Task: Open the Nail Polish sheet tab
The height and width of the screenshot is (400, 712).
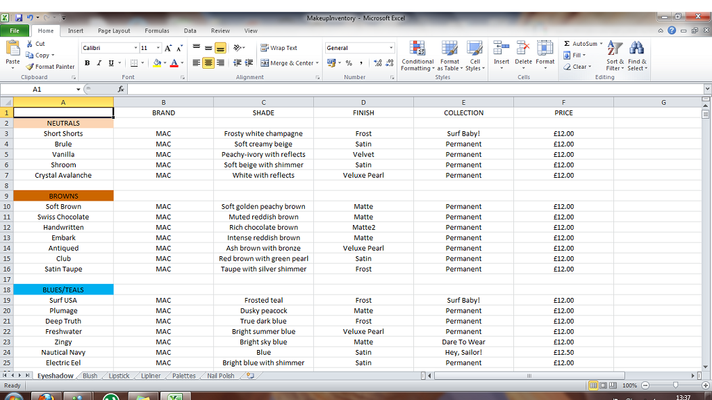Action: pos(221,376)
